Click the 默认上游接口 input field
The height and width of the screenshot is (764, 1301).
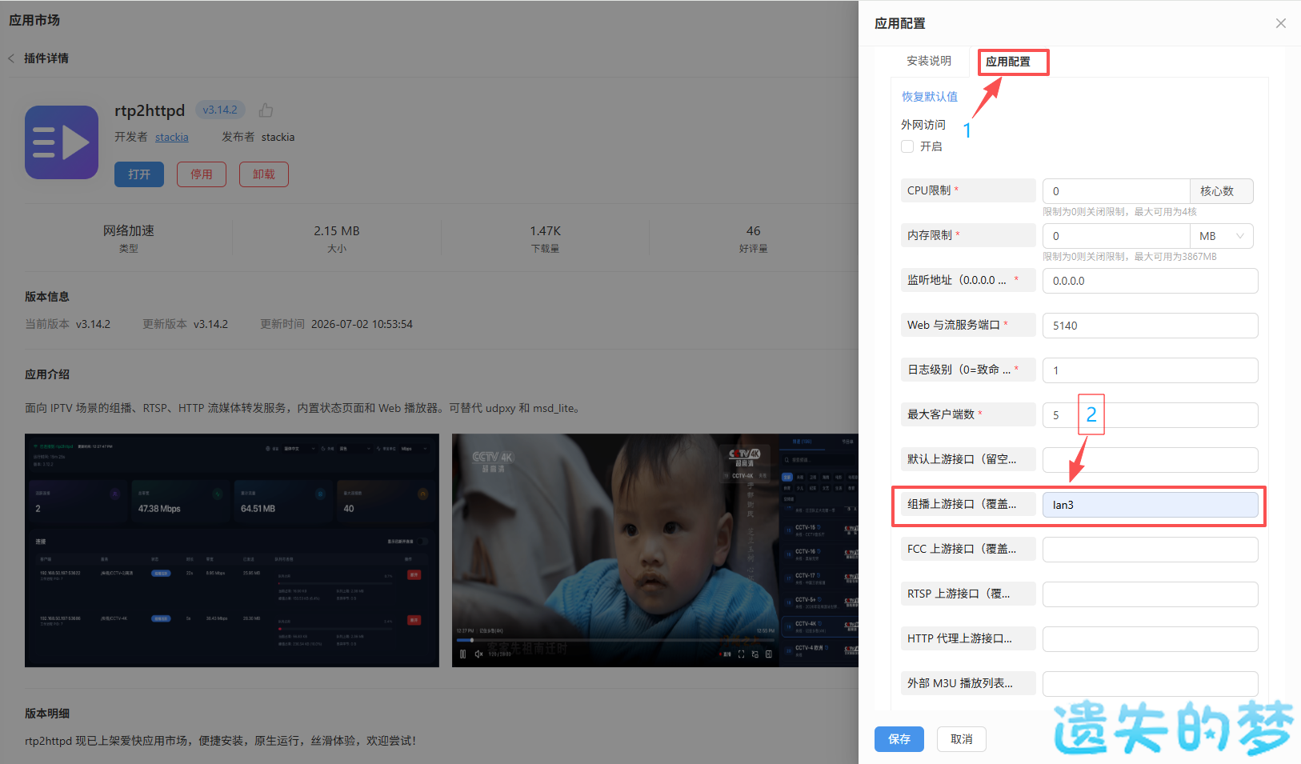click(1151, 460)
